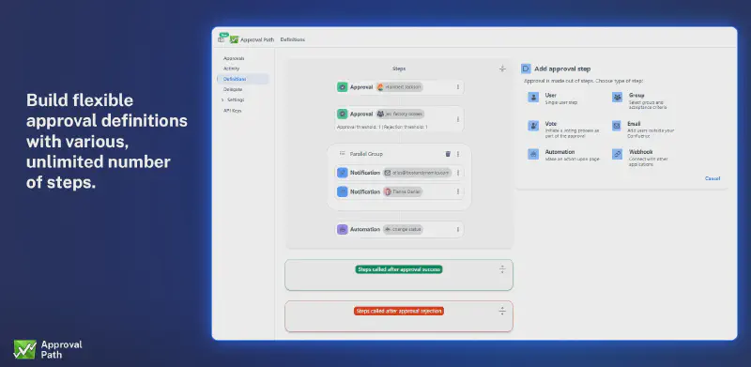Choose the Group step type icon
This screenshot has width=751, height=367.
[x=617, y=98]
